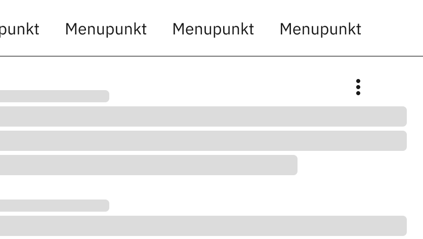Click the horizontal divider below the menu bar
This screenshot has width=423, height=239.
(211, 56)
